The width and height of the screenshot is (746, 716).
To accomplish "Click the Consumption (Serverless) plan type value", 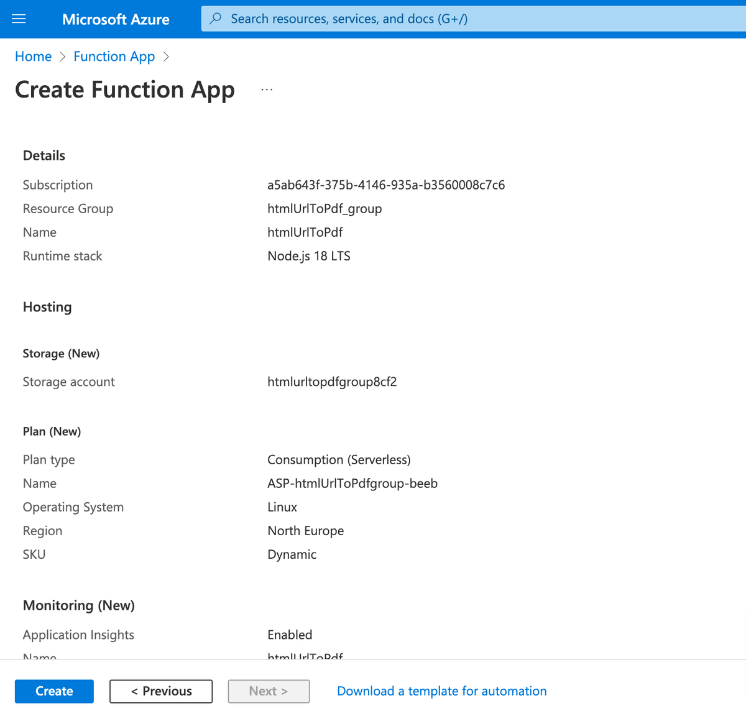I will click(x=339, y=459).
